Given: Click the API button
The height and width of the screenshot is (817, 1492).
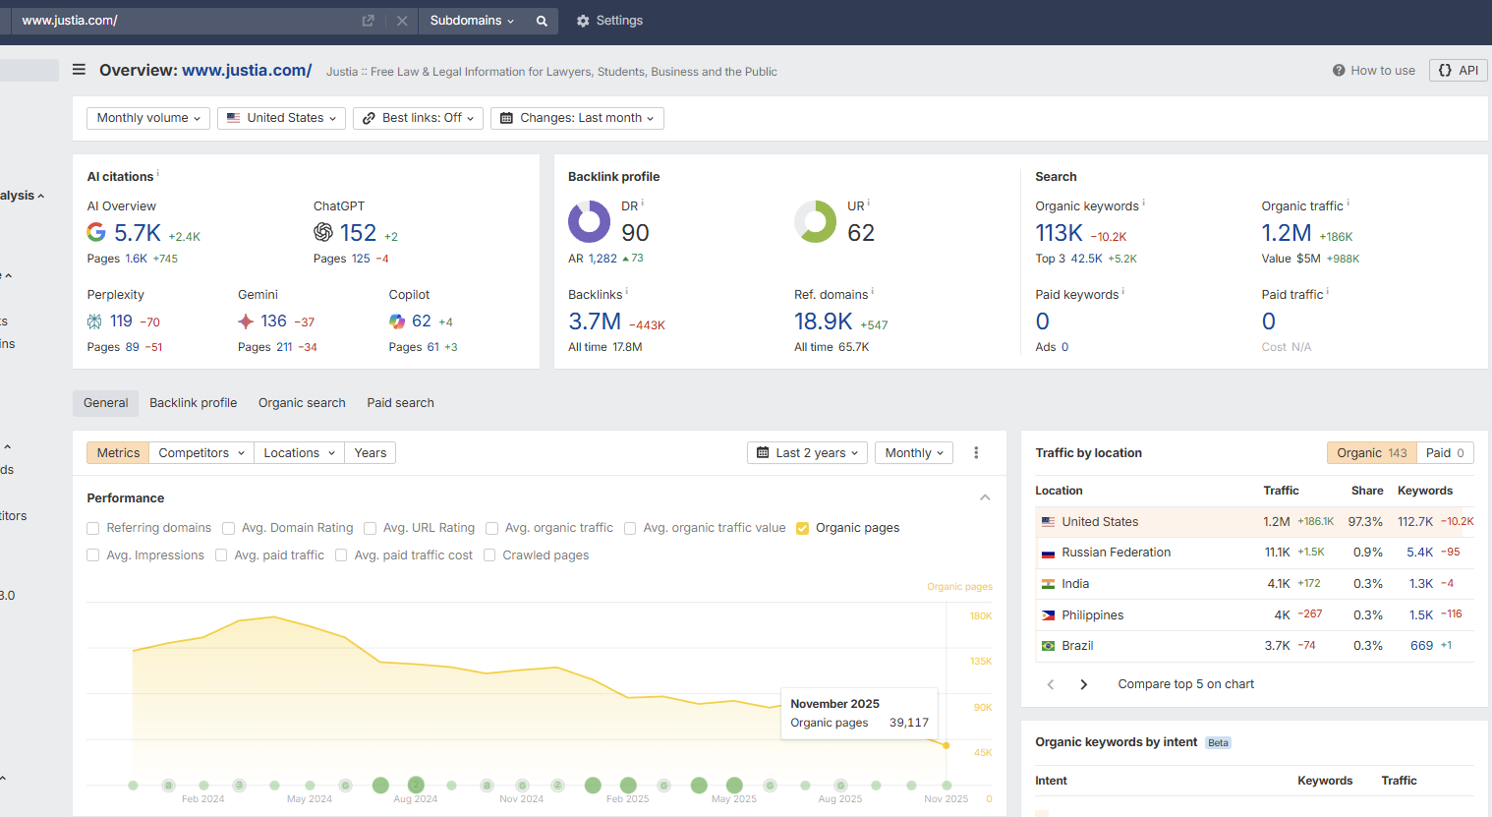Looking at the screenshot, I should (1458, 71).
